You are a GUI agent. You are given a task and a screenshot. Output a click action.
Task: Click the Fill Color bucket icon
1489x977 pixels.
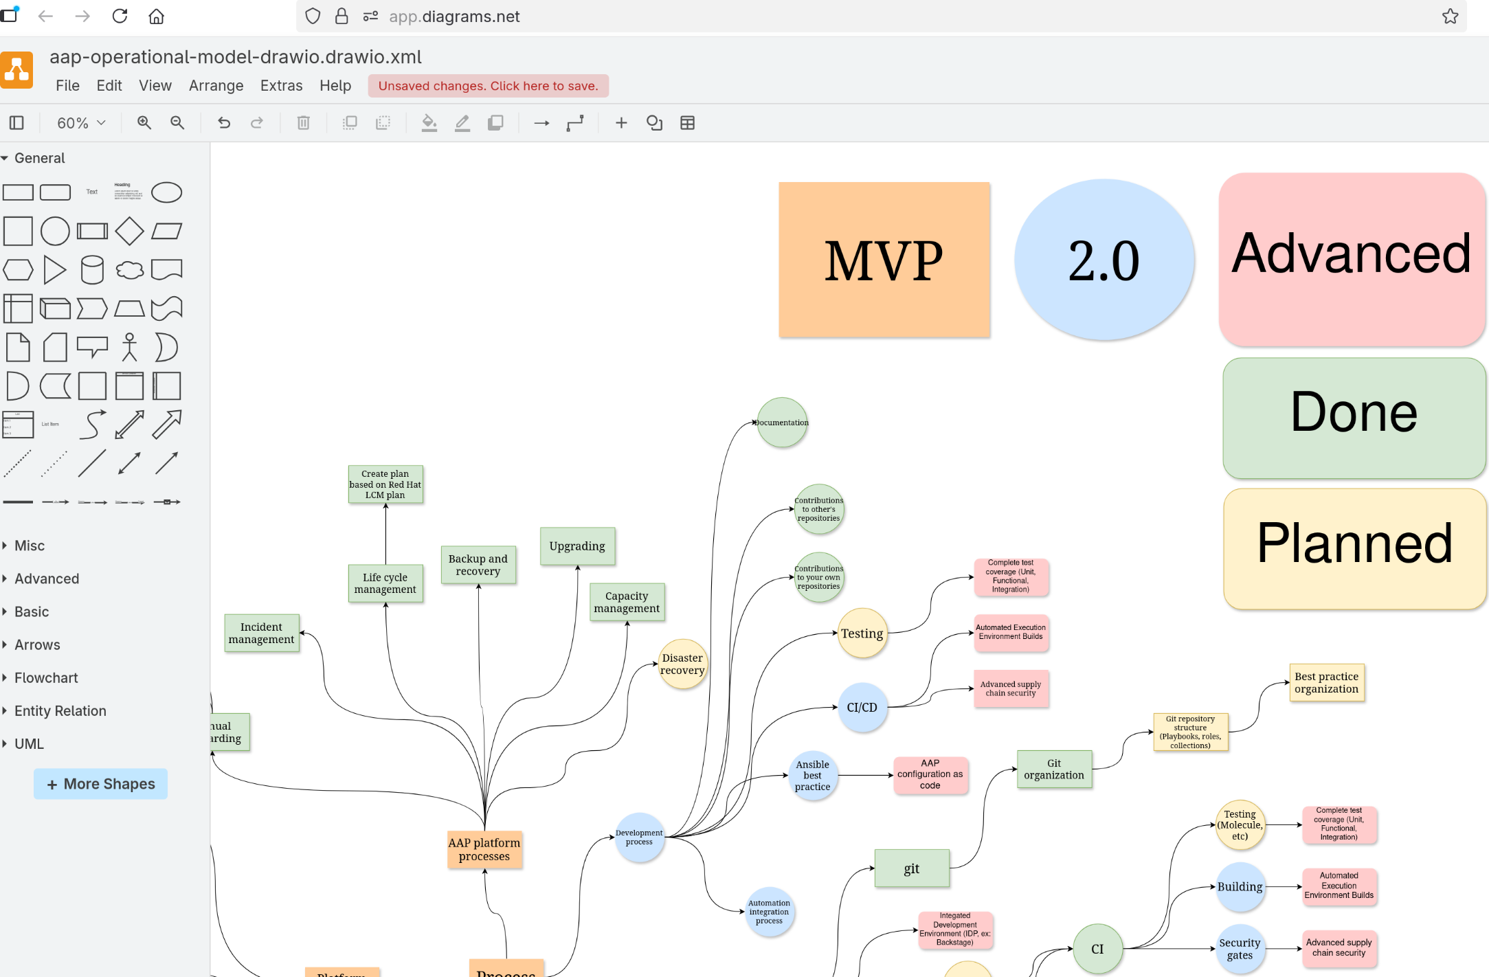[429, 123]
